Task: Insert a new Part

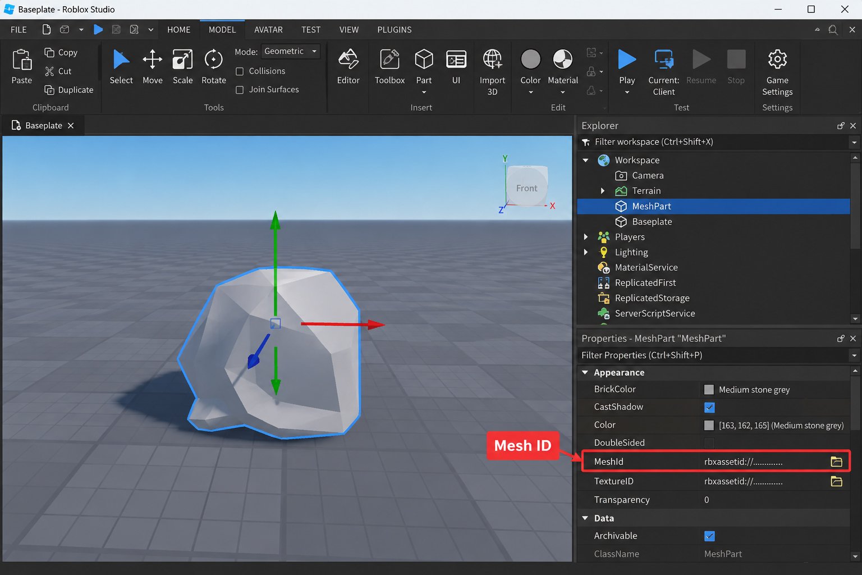Action: pos(424,71)
